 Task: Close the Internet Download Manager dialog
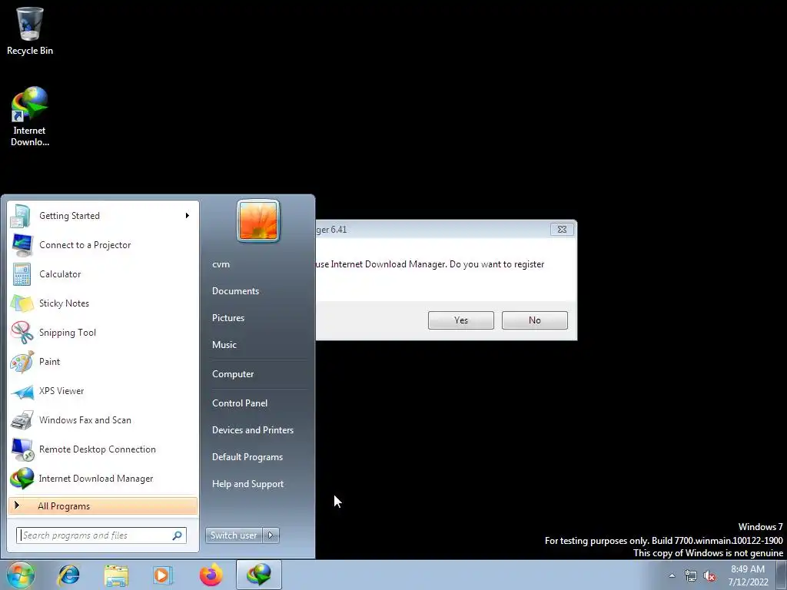[562, 229]
